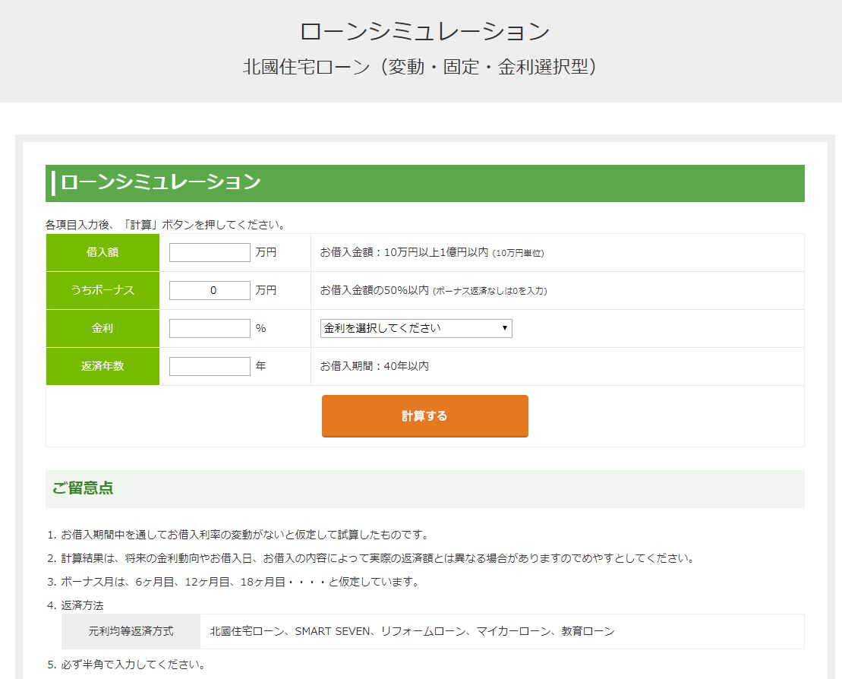Click the 北國住宅ローン subtitle text
842x679 pixels.
click(x=420, y=67)
